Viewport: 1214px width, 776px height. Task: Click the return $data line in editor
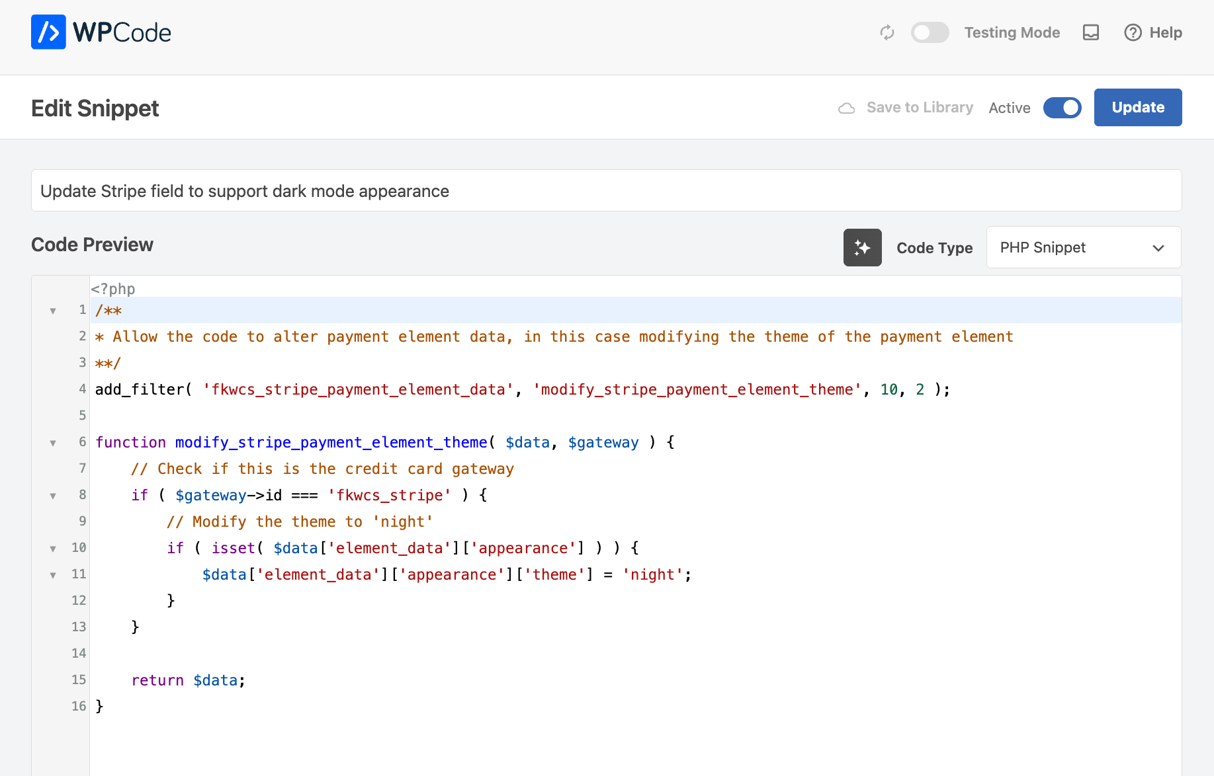coord(189,680)
